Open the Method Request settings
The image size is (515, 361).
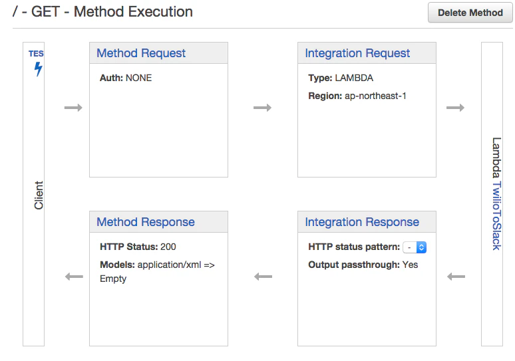(141, 53)
